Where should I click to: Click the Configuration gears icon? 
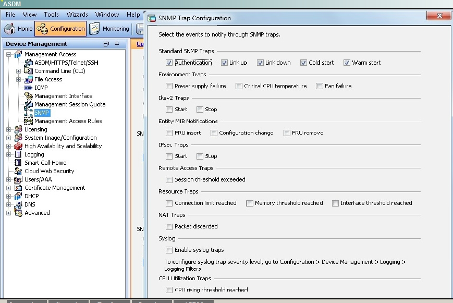(x=42, y=29)
